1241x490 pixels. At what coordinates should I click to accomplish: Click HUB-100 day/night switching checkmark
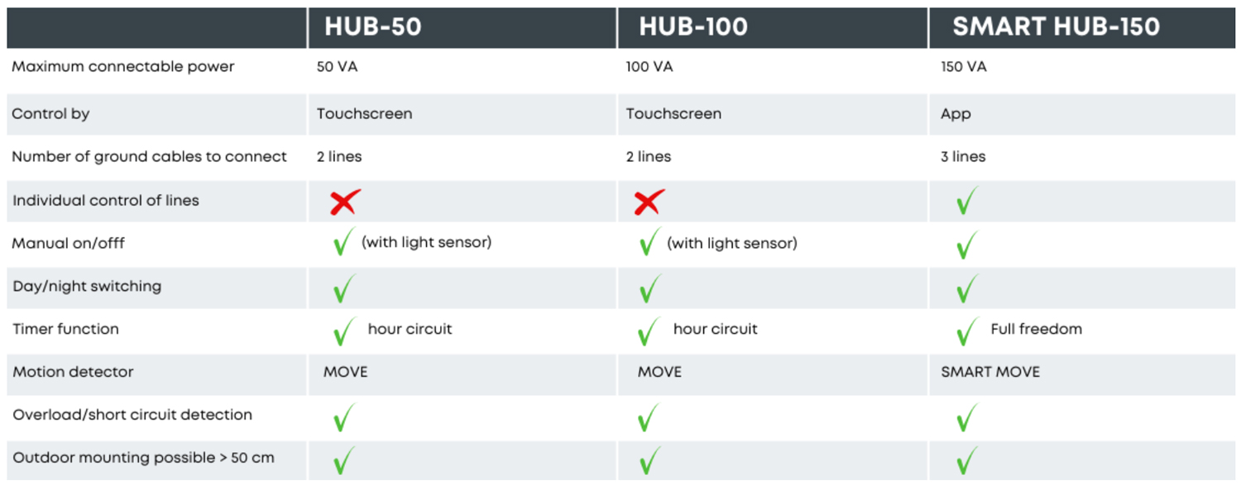[649, 288]
